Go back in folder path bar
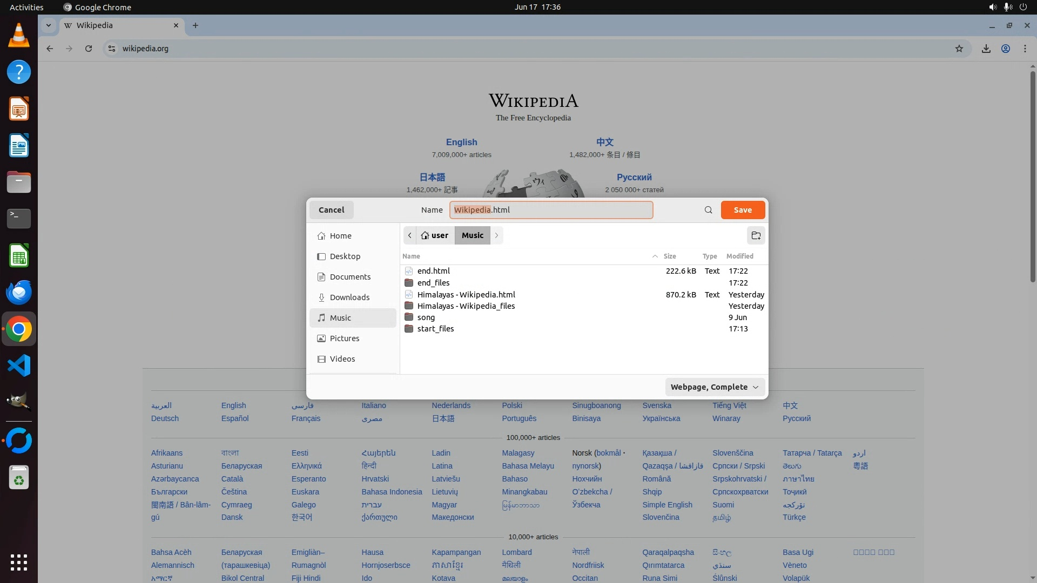Screen dimensions: 1037x583 coord(410,235)
